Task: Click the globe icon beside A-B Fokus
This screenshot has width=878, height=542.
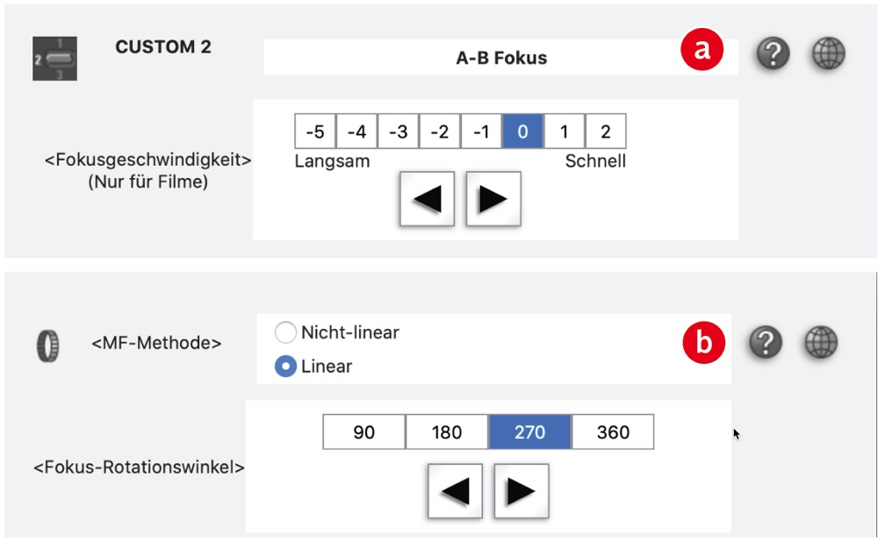Action: click(826, 53)
